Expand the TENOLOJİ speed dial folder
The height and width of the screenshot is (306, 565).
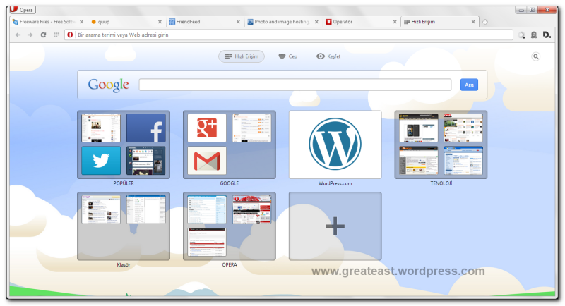click(441, 145)
